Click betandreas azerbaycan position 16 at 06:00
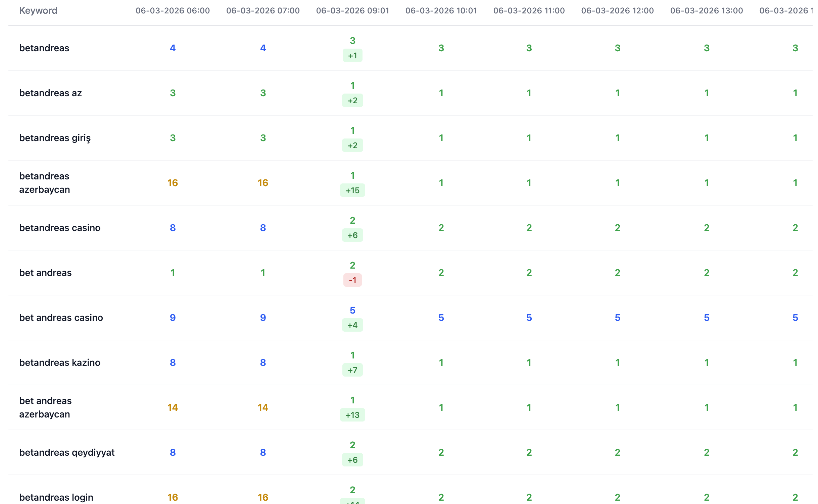The width and height of the screenshot is (818, 504). pyautogui.click(x=173, y=183)
